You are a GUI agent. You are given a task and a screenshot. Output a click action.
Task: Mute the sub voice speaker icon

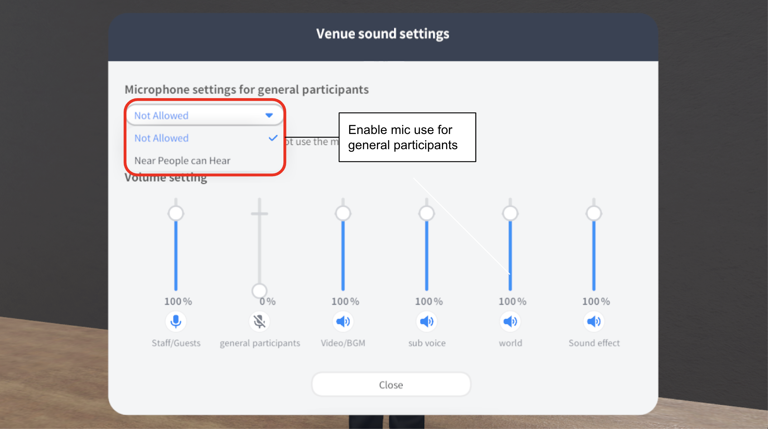point(427,321)
